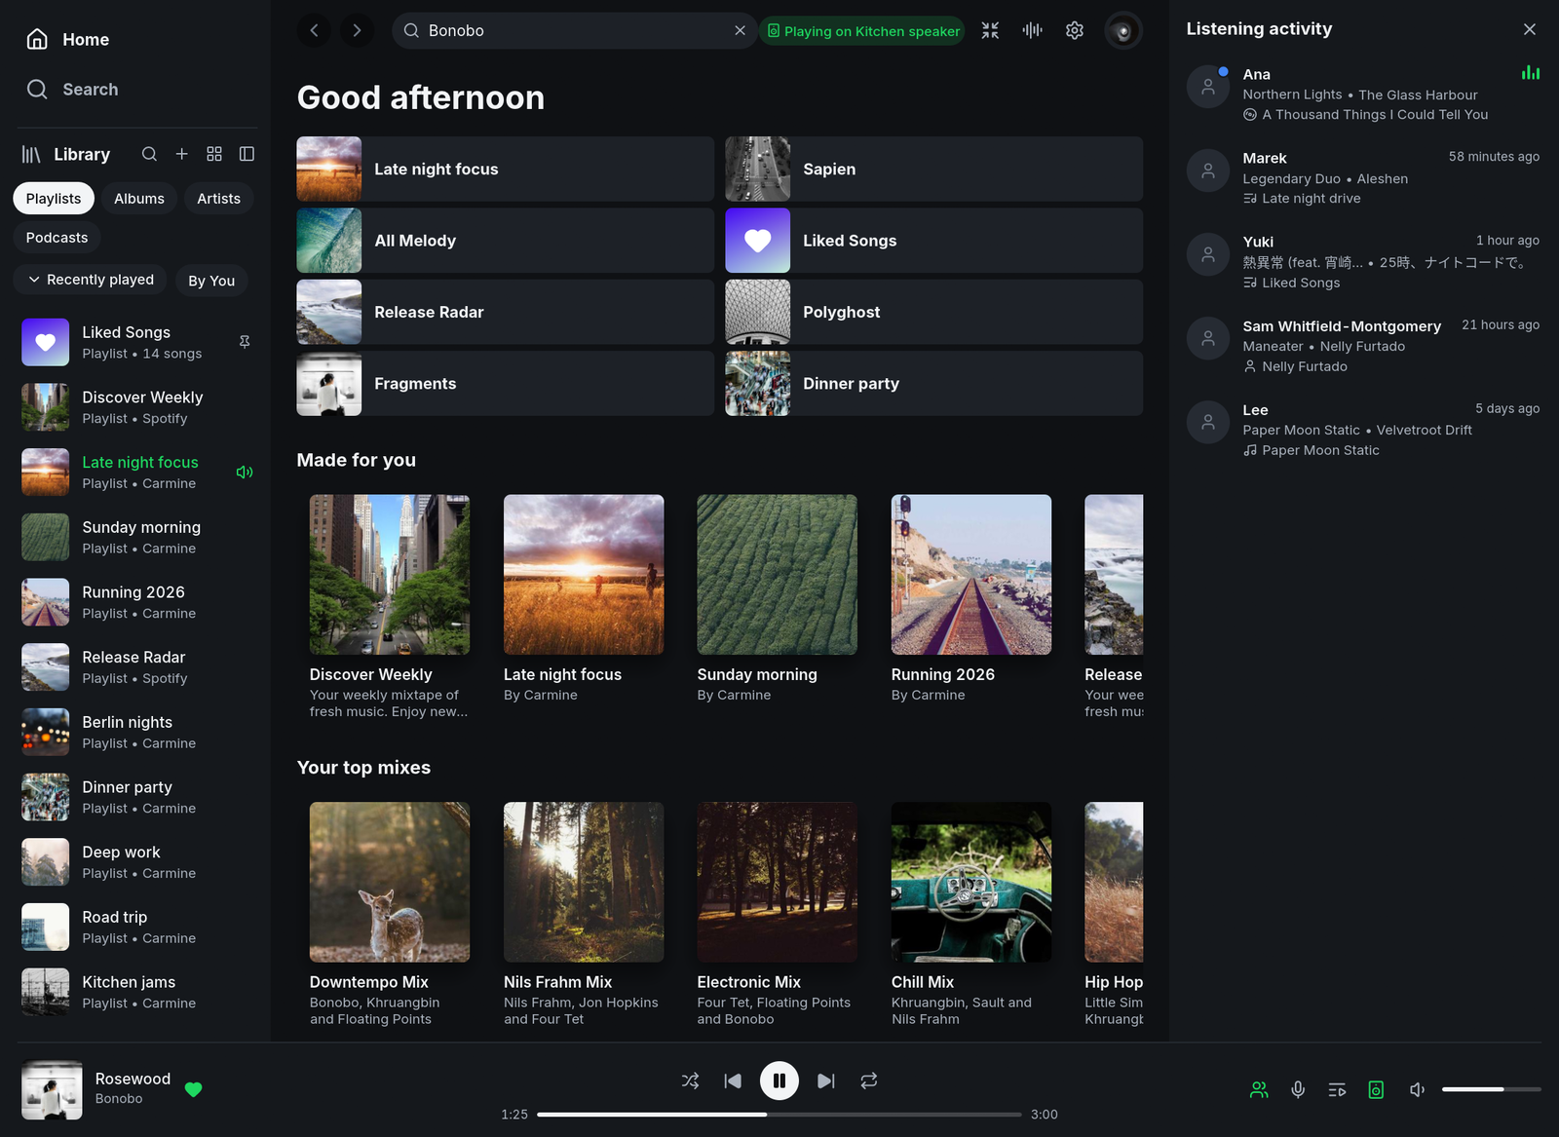
Task: Open connect to device speaker icon
Action: 1376,1089
